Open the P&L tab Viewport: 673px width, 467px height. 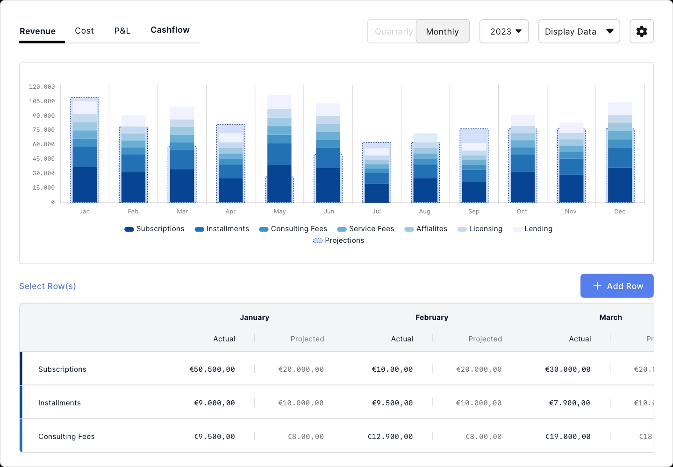[x=122, y=30]
